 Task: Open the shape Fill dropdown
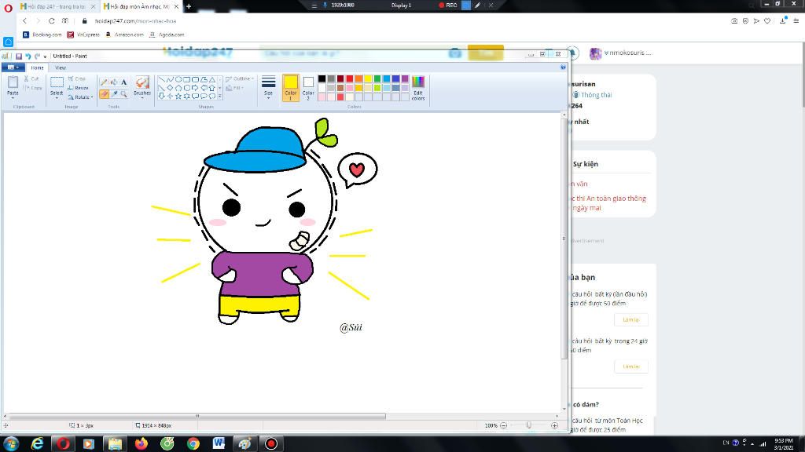click(233, 88)
